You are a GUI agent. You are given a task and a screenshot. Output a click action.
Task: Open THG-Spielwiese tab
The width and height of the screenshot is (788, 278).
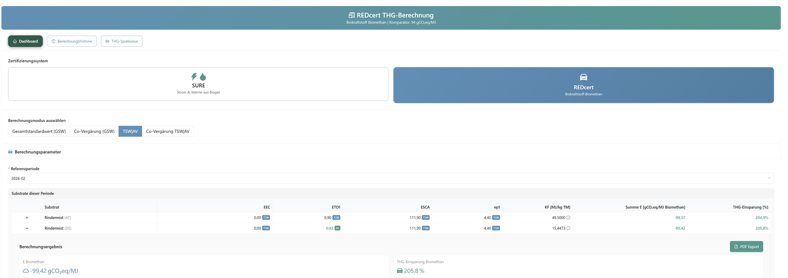point(122,41)
